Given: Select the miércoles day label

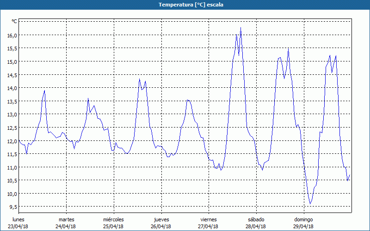Looking at the screenshot, I should pos(113,219).
